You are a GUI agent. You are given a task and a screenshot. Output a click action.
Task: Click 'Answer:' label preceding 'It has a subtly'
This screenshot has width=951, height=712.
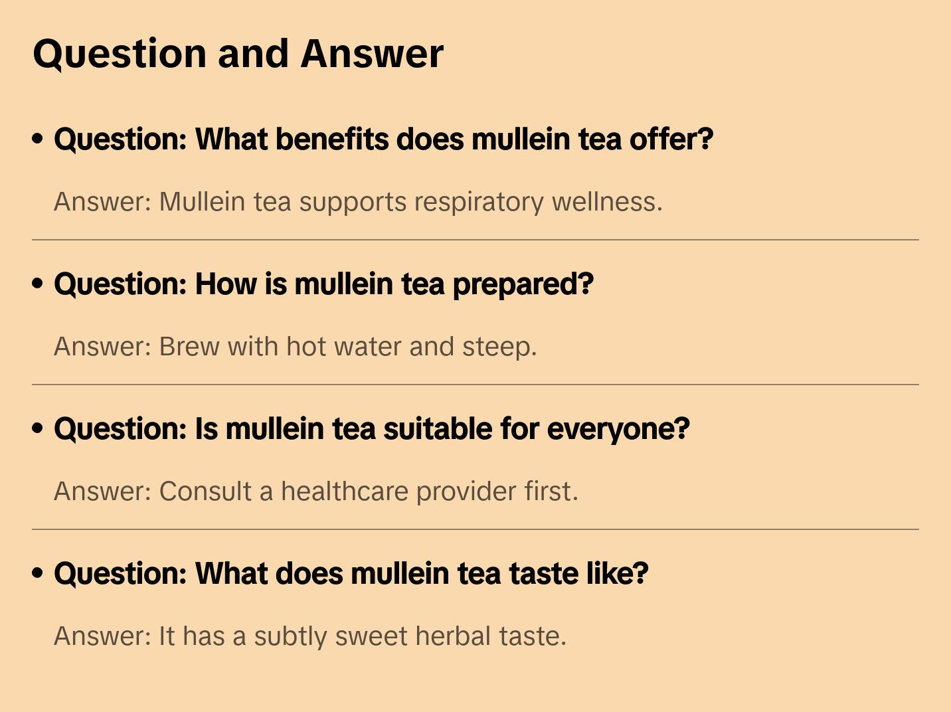click(103, 636)
